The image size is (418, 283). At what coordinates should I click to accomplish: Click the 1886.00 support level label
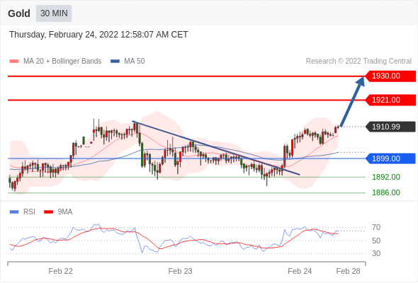[386, 192]
